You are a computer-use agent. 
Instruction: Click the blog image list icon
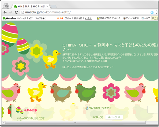[87, 108]
